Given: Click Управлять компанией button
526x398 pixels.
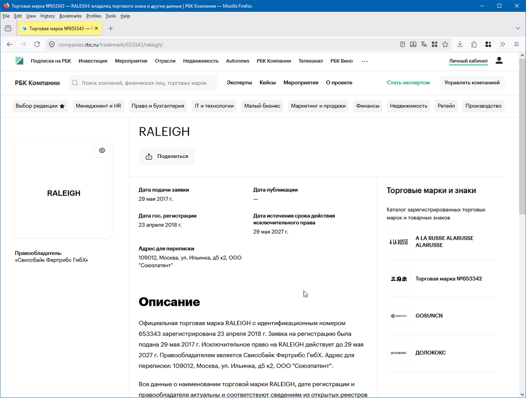Looking at the screenshot, I should coord(472,82).
